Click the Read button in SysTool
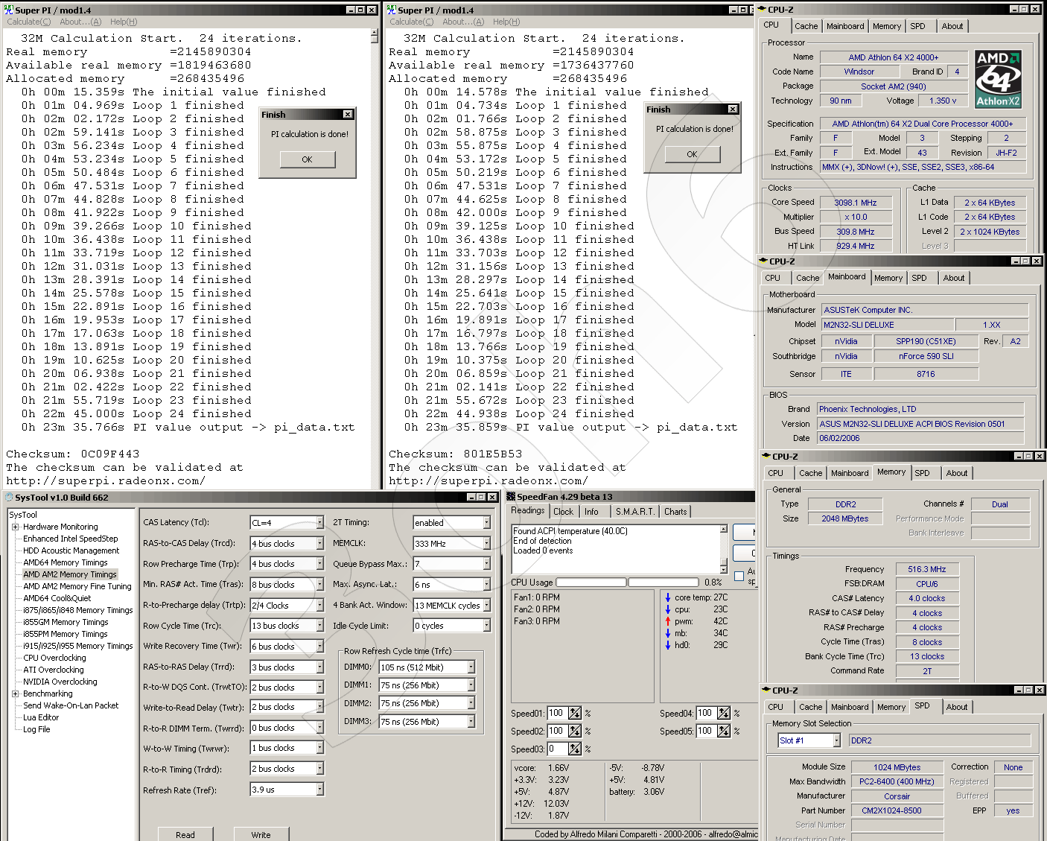1047x841 pixels. (185, 834)
